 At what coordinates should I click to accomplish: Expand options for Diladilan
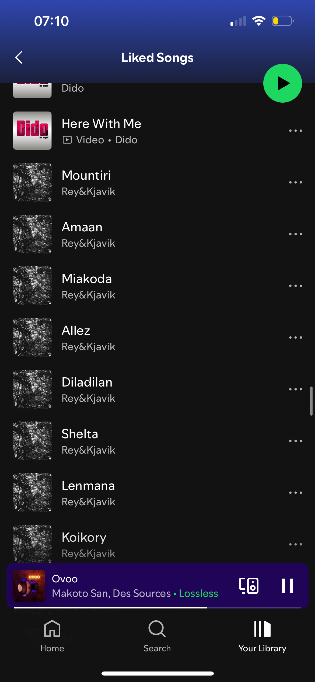295,389
